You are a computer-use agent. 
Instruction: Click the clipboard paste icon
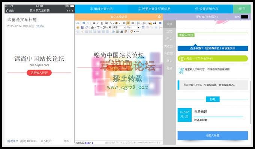click(126, 32)
